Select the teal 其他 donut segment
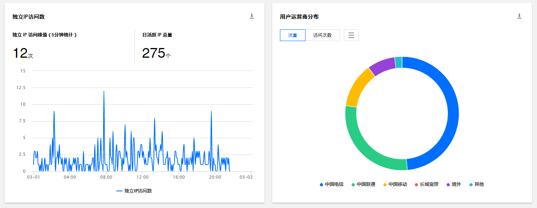The height and width of the screenshot is (208, 537). [x=399, y=62]
